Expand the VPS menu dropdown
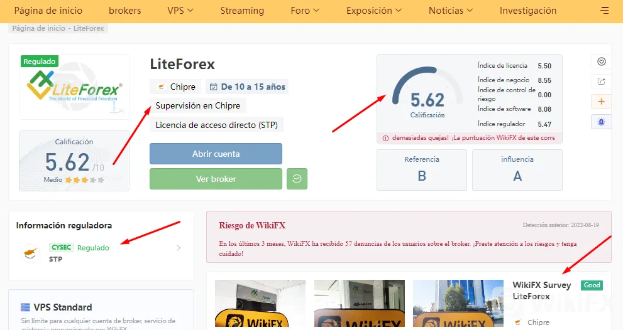 click(x=180, y=11)
